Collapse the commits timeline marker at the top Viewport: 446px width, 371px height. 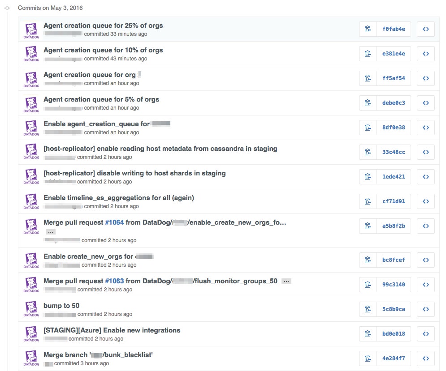[6, 8]
